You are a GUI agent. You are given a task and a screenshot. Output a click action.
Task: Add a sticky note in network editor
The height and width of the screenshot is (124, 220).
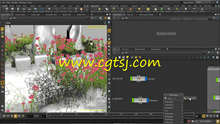(x=136, y=57)
